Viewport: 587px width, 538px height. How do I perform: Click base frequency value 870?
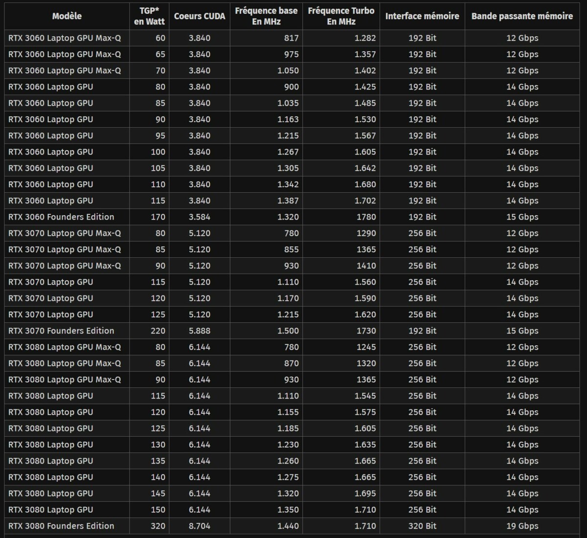pyautogui.click(x=291, y=363)
